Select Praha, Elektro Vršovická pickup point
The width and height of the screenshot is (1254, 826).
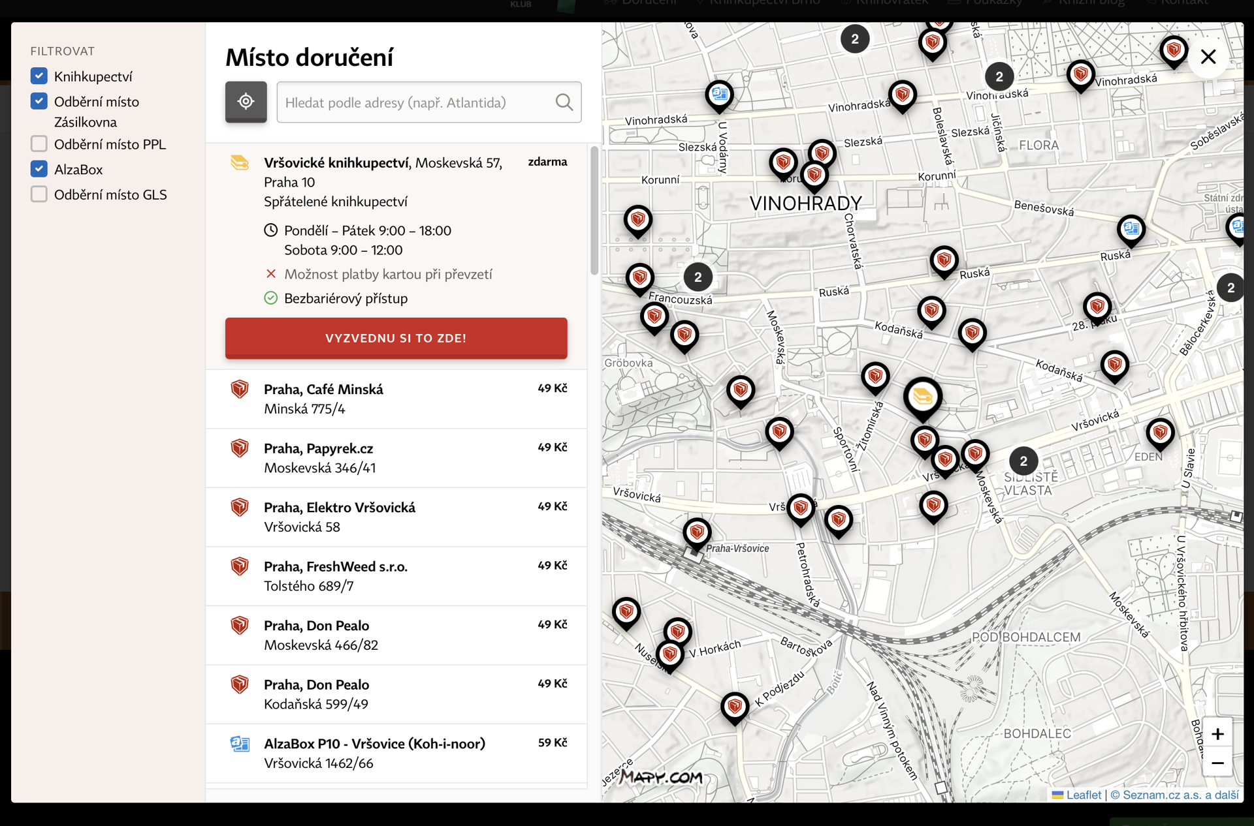(396, 517)
